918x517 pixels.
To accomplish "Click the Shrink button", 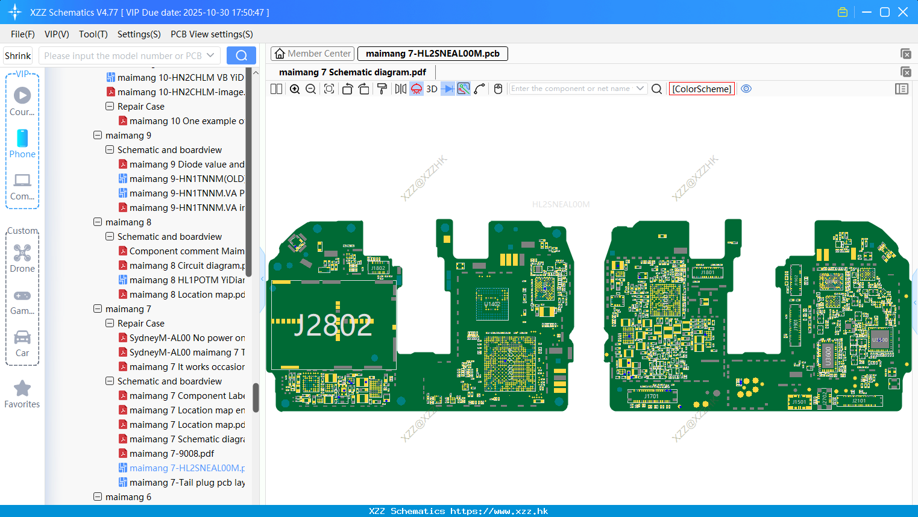I will click(18, 55).
